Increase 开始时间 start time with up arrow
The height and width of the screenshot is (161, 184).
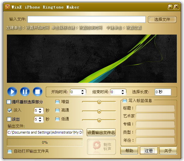tap(82, 91)
